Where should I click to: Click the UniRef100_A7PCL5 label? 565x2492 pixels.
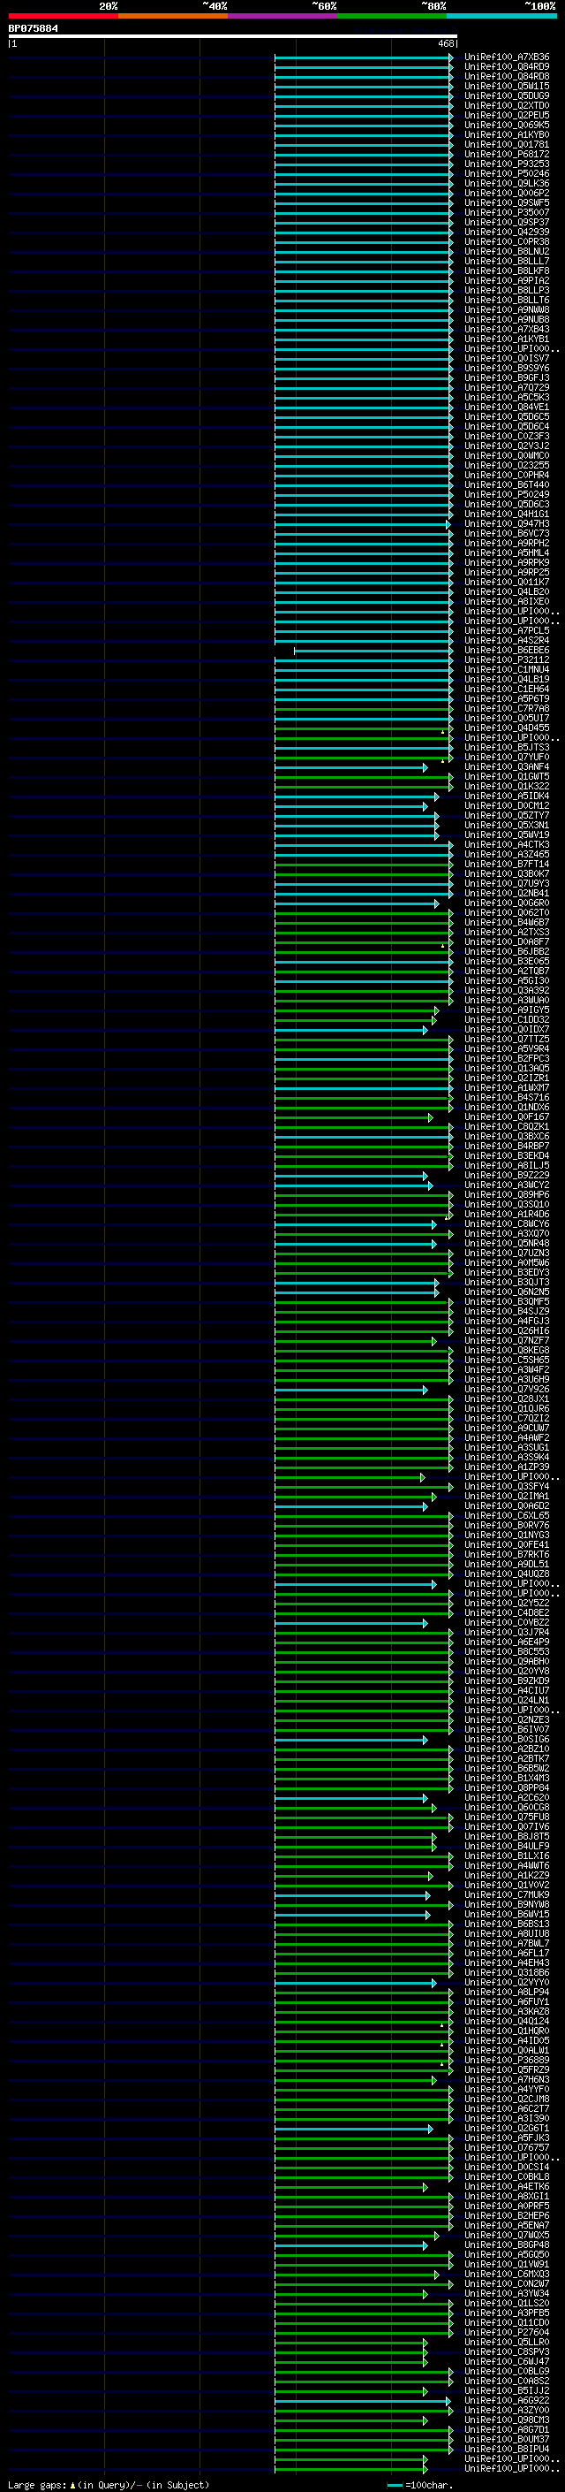pos(507,631)
